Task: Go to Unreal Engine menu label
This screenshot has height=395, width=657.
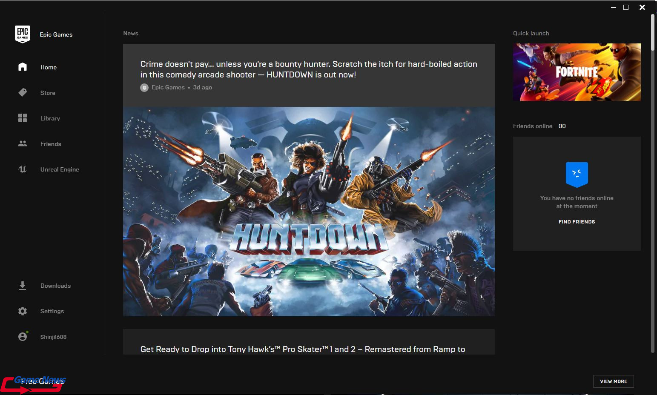Action: click(60, 169)
